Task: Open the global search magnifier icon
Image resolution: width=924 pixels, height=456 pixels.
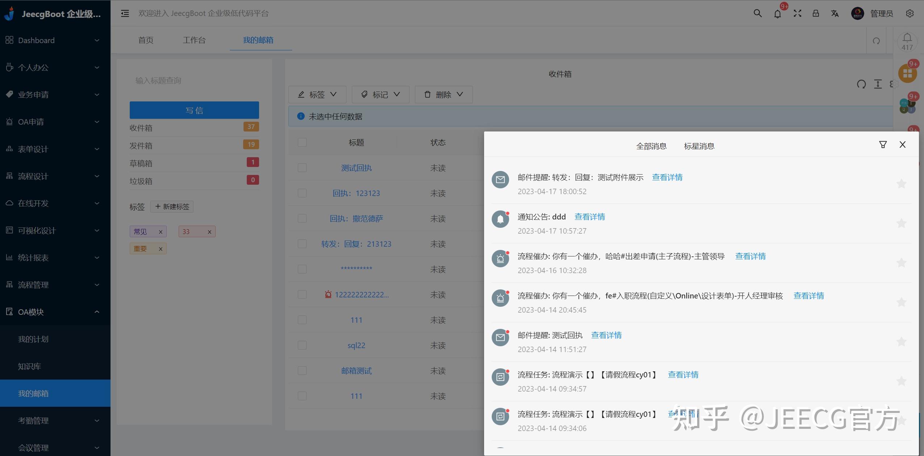Action: coord(757,13)
